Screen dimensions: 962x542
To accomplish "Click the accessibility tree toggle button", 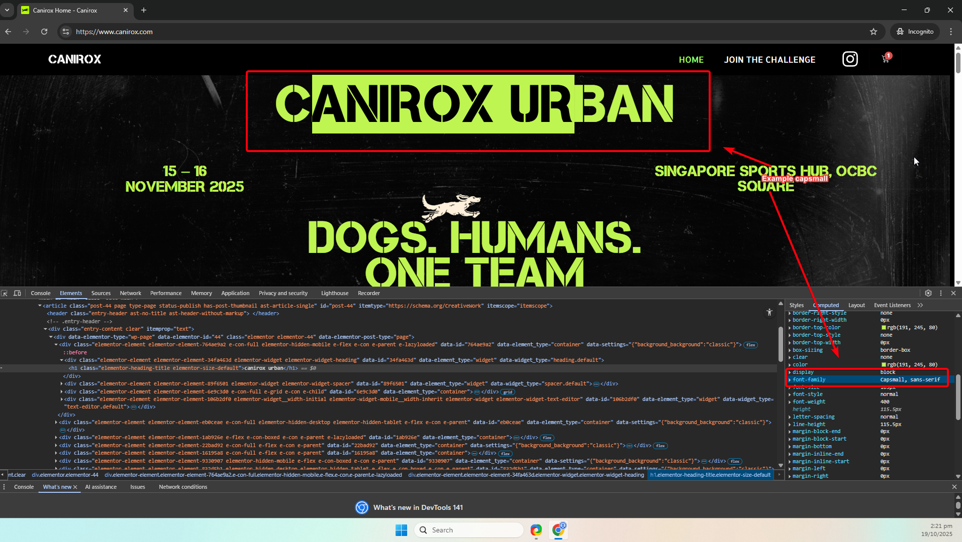I will (x=769, y=313).
